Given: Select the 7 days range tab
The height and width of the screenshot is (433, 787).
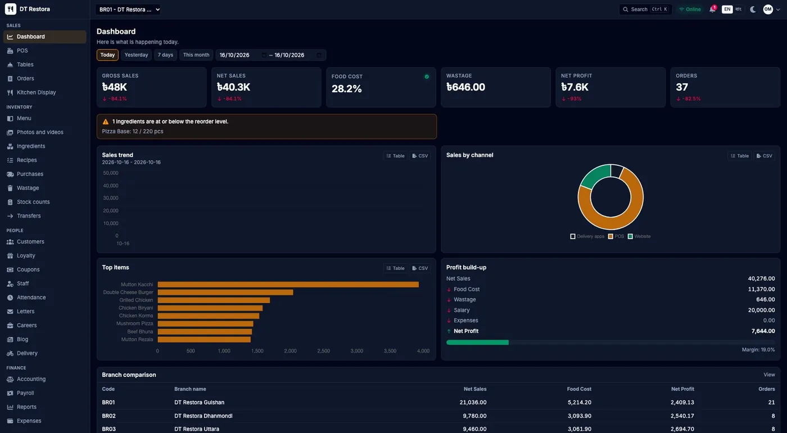Looking at the screenshot, I should (x=165, y=55).
